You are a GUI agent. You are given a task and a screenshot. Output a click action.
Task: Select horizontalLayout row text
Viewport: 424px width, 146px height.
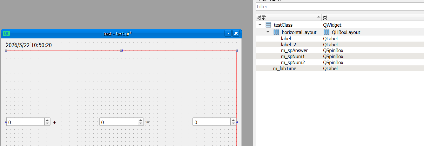(299, 32)
